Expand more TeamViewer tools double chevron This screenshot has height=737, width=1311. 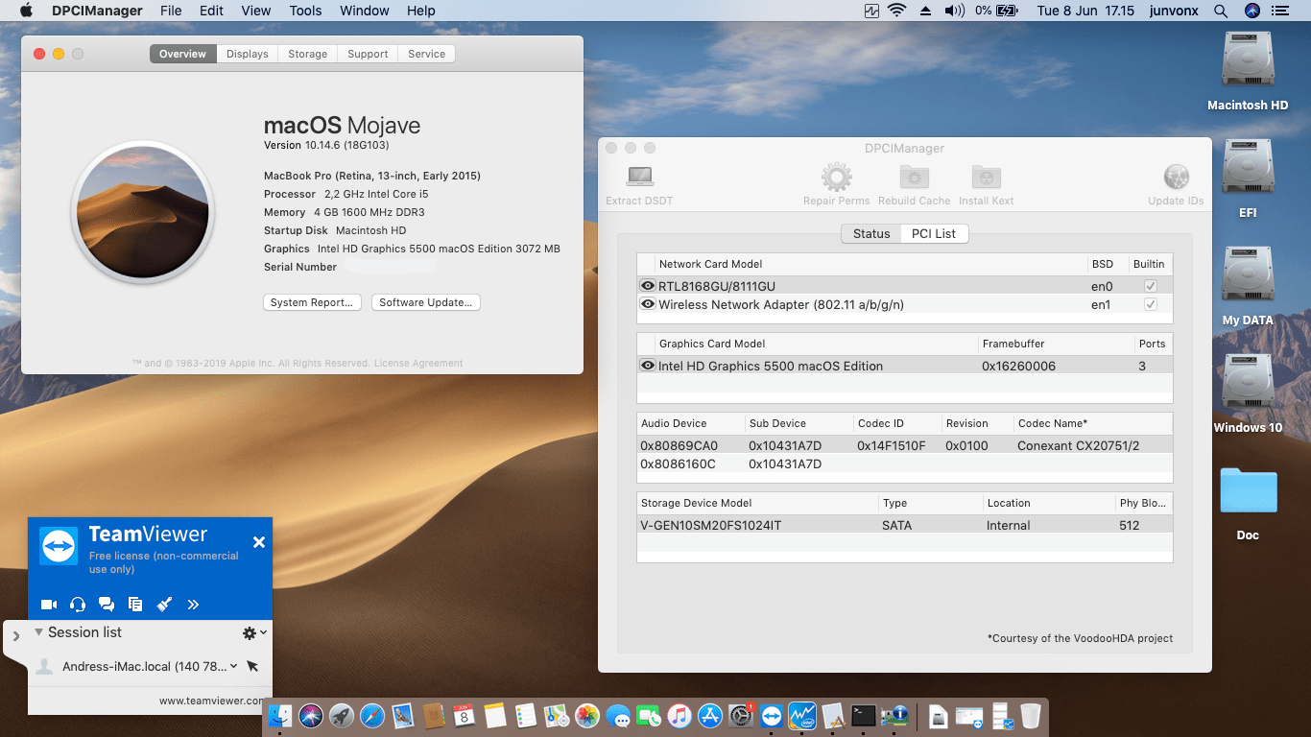tap(193, 605)
